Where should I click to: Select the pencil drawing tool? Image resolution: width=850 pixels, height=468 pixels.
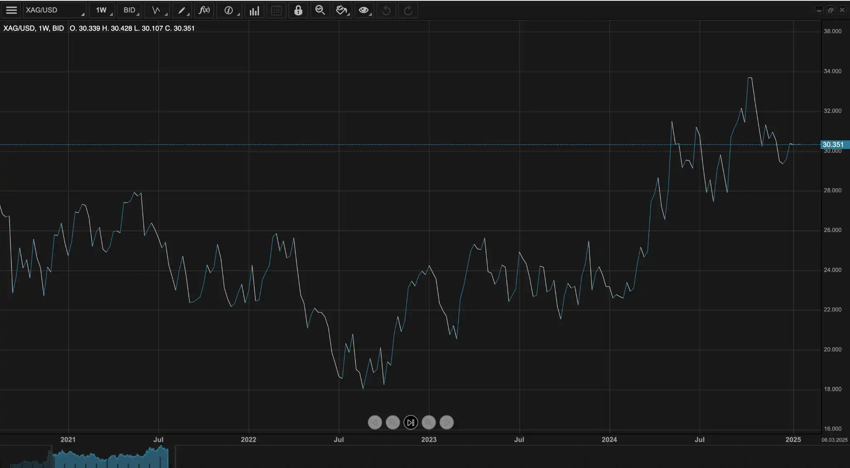click(182, 10)
